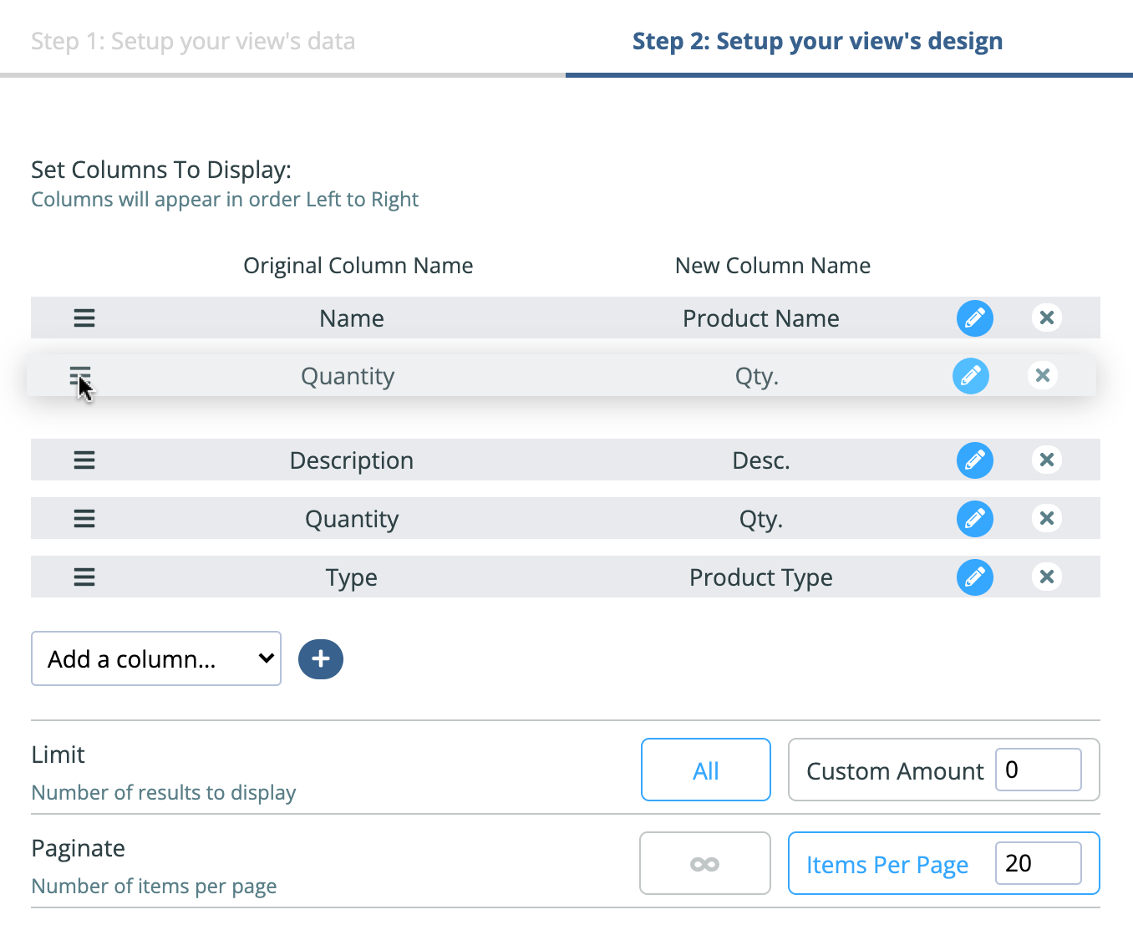
Task: Click the Product Type new column text
Action: [761, 577]
